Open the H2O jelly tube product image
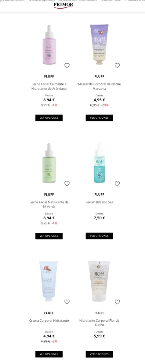 [x=99, y=281]
